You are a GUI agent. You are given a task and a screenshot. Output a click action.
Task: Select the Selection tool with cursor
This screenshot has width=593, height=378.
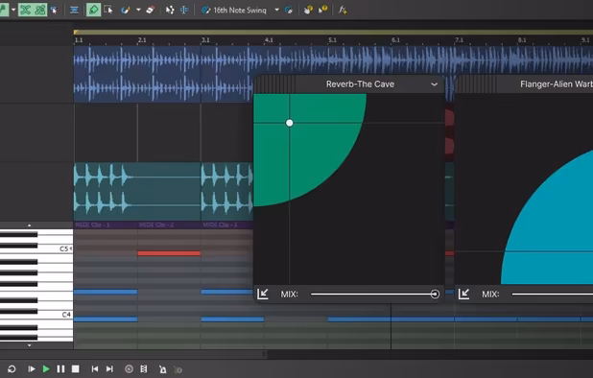tap(108, 10)
